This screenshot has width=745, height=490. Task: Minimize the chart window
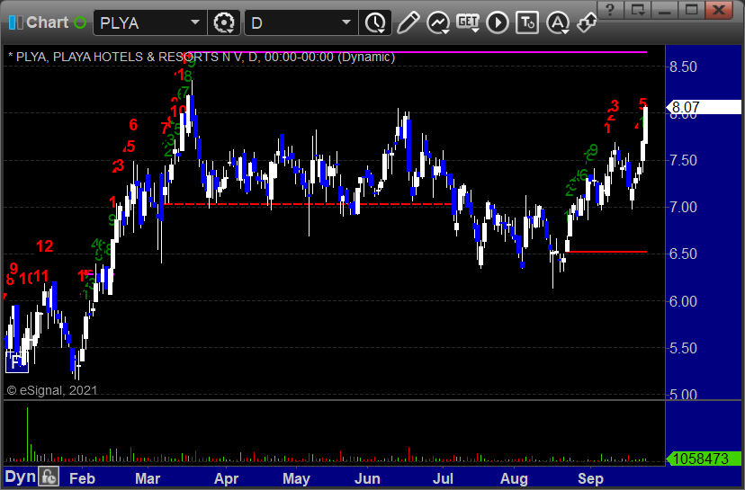tap(664, 10)
